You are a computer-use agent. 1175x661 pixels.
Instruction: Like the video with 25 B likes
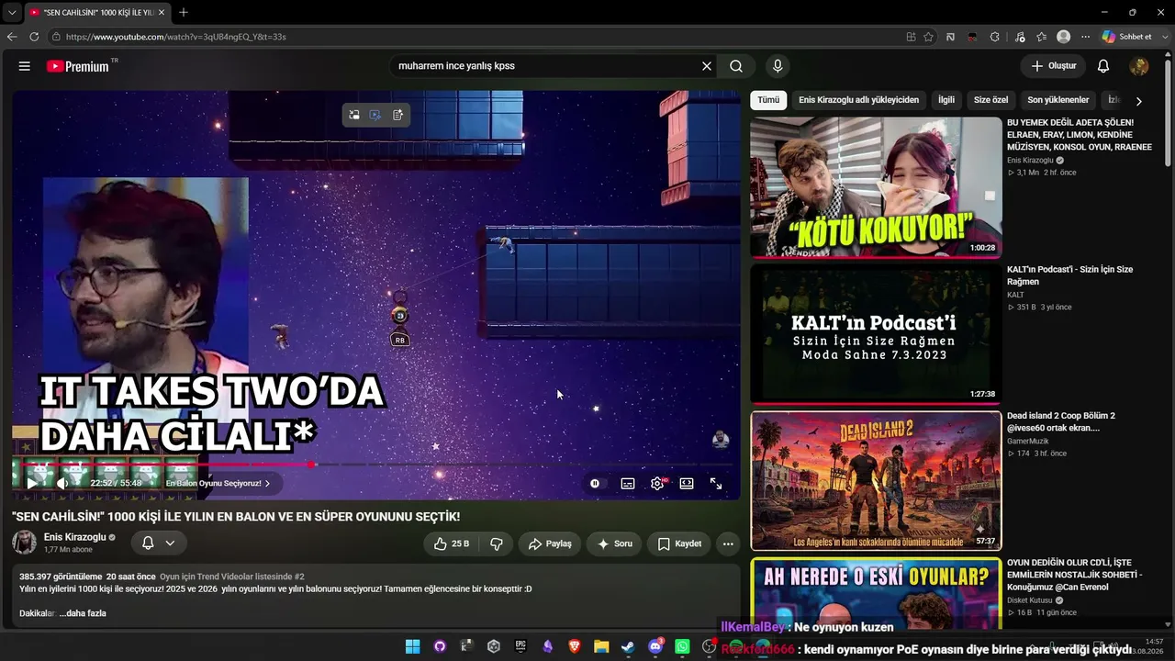tap(452, 543)
